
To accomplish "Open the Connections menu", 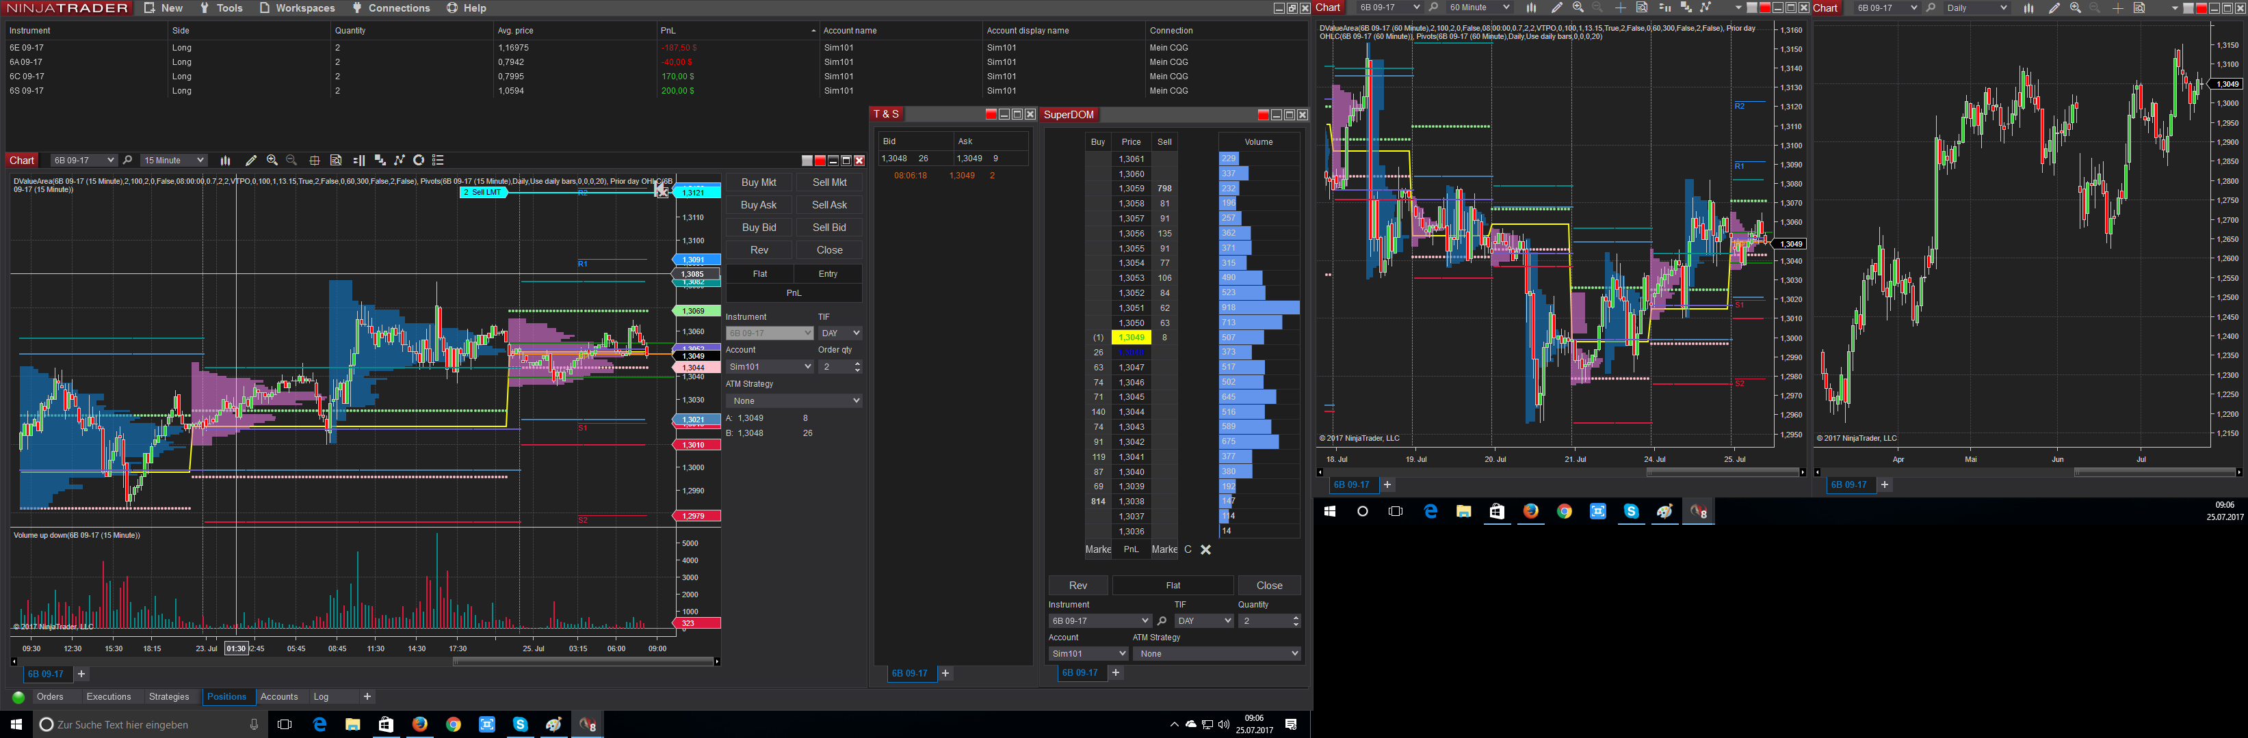I will click(x=391, y=8).
